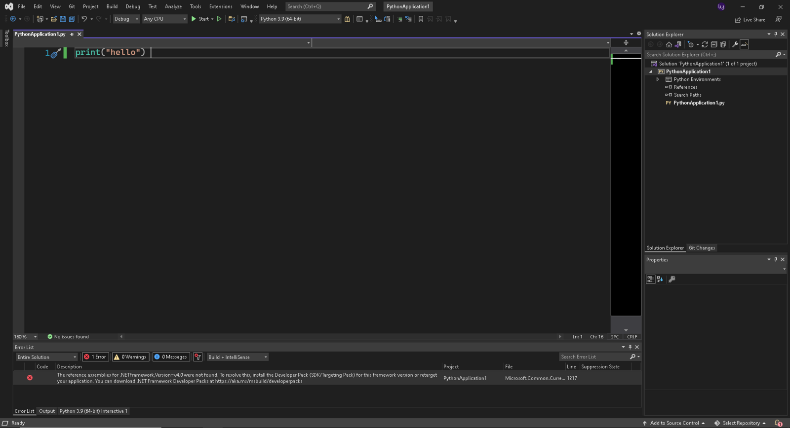Click Add to Source Control in status bar
The image size is (790, 428).
click(673, 423)
